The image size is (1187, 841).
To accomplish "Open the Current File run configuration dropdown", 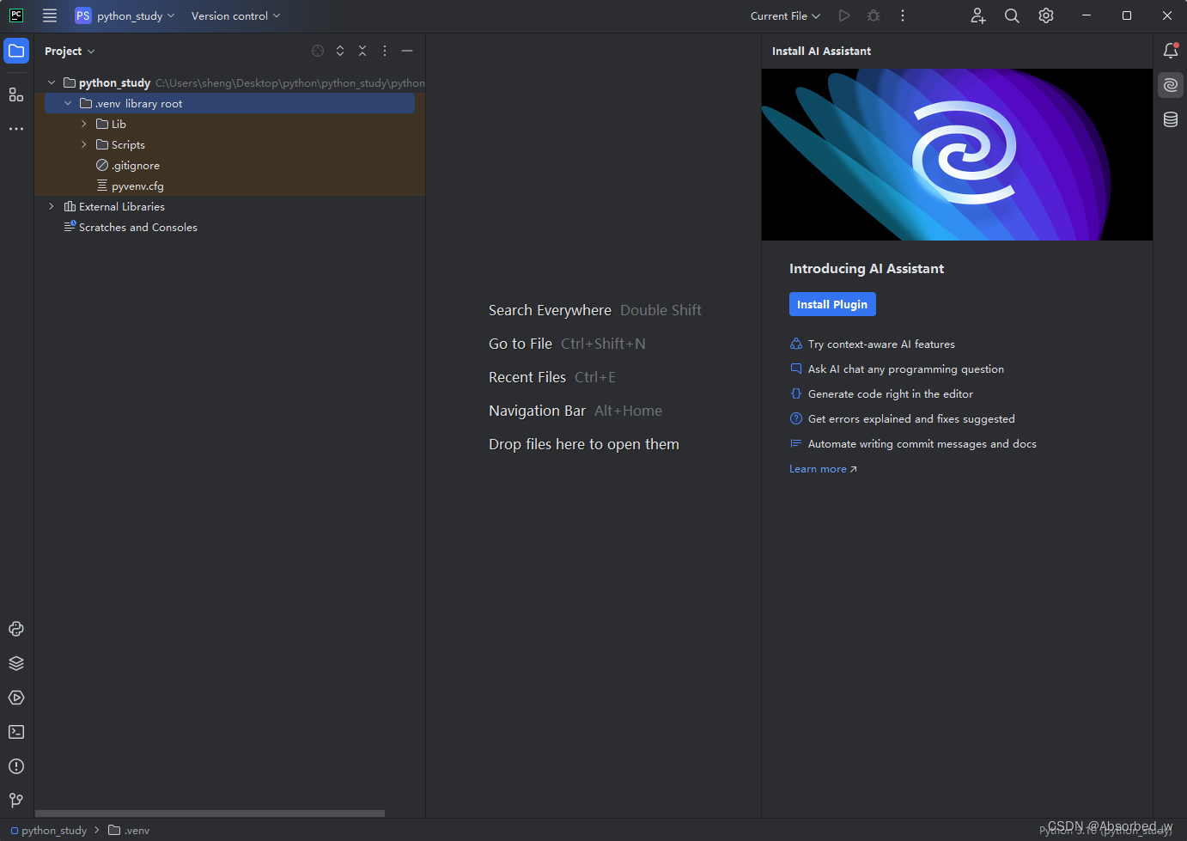I will (x=785, y=15).
